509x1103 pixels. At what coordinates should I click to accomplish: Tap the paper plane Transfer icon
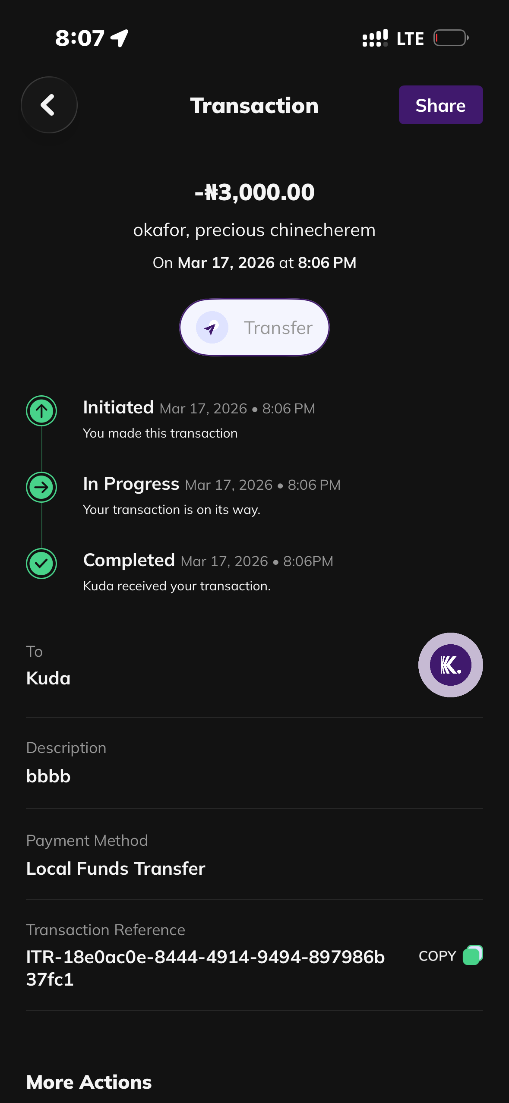(x=212, y=328)
